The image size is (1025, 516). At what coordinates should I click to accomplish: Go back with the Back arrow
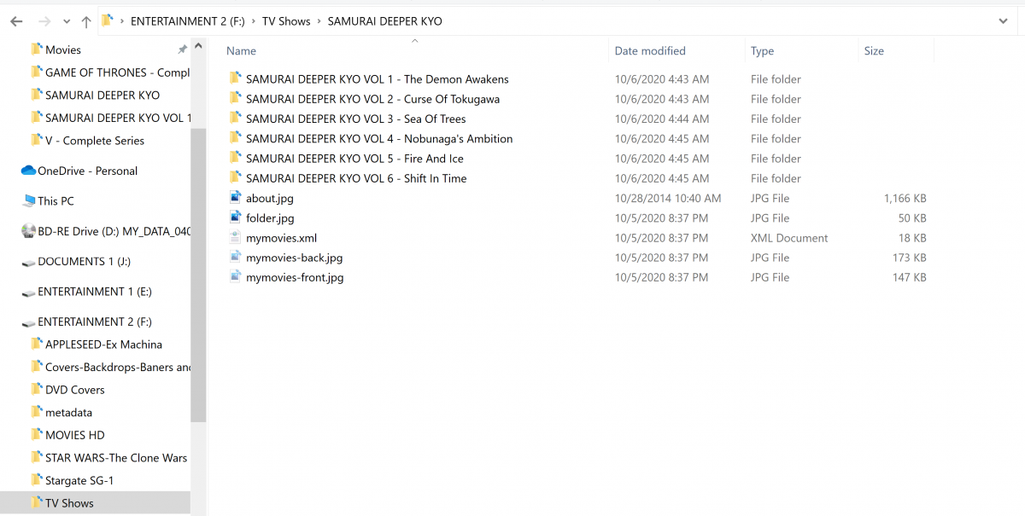pos(16,21)
